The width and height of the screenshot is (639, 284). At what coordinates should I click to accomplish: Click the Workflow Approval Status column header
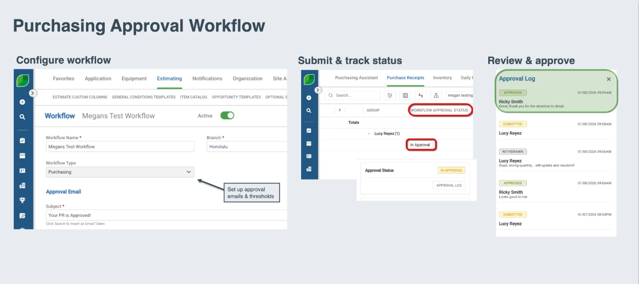(439, 110)
